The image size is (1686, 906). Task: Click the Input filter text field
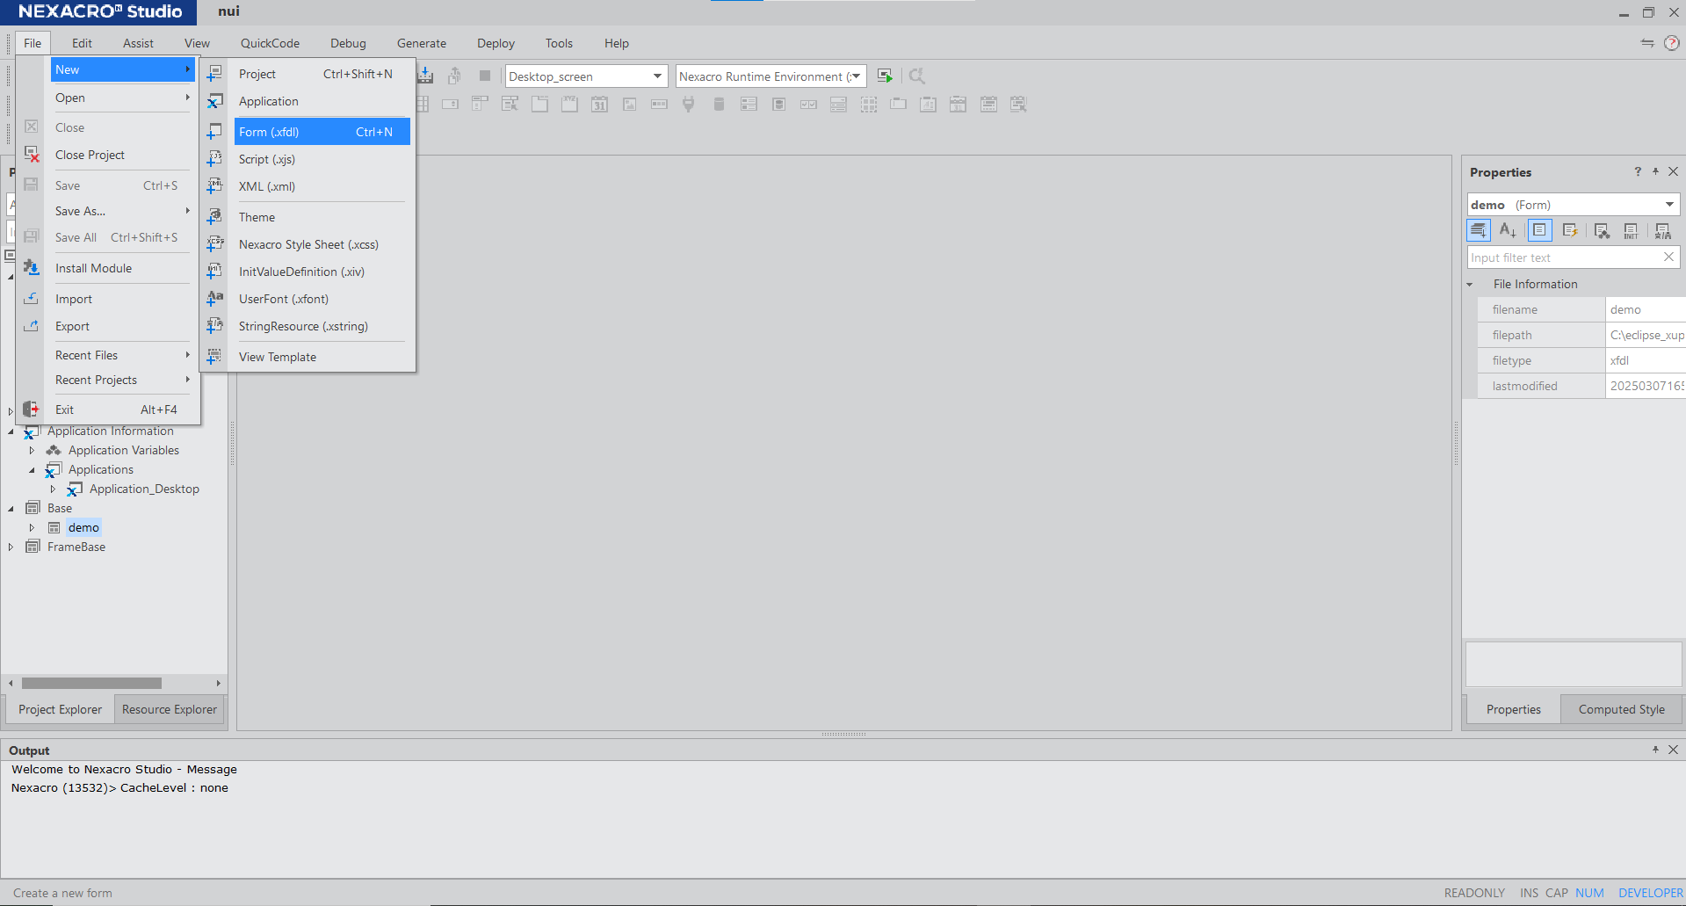(x=1563, y=257)
